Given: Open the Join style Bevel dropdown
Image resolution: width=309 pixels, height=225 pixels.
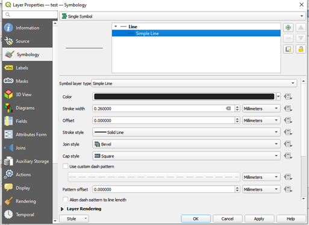Looking at the screenshot, I should [x=186, y=144].
